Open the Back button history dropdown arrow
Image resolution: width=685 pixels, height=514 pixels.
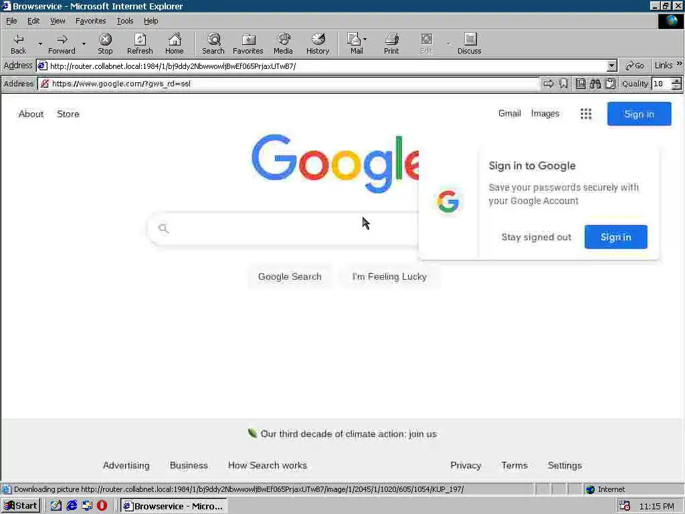tap(40, 44)
